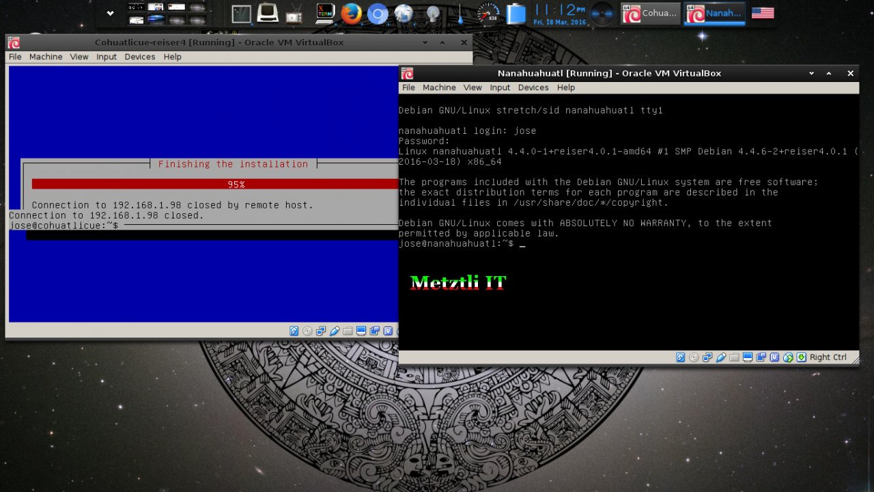
Task: Click display settings icon in Cohuatlicue status bar
Action: tap(361, 331)
